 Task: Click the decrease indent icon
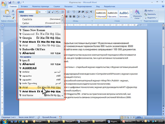coord(79,12)
